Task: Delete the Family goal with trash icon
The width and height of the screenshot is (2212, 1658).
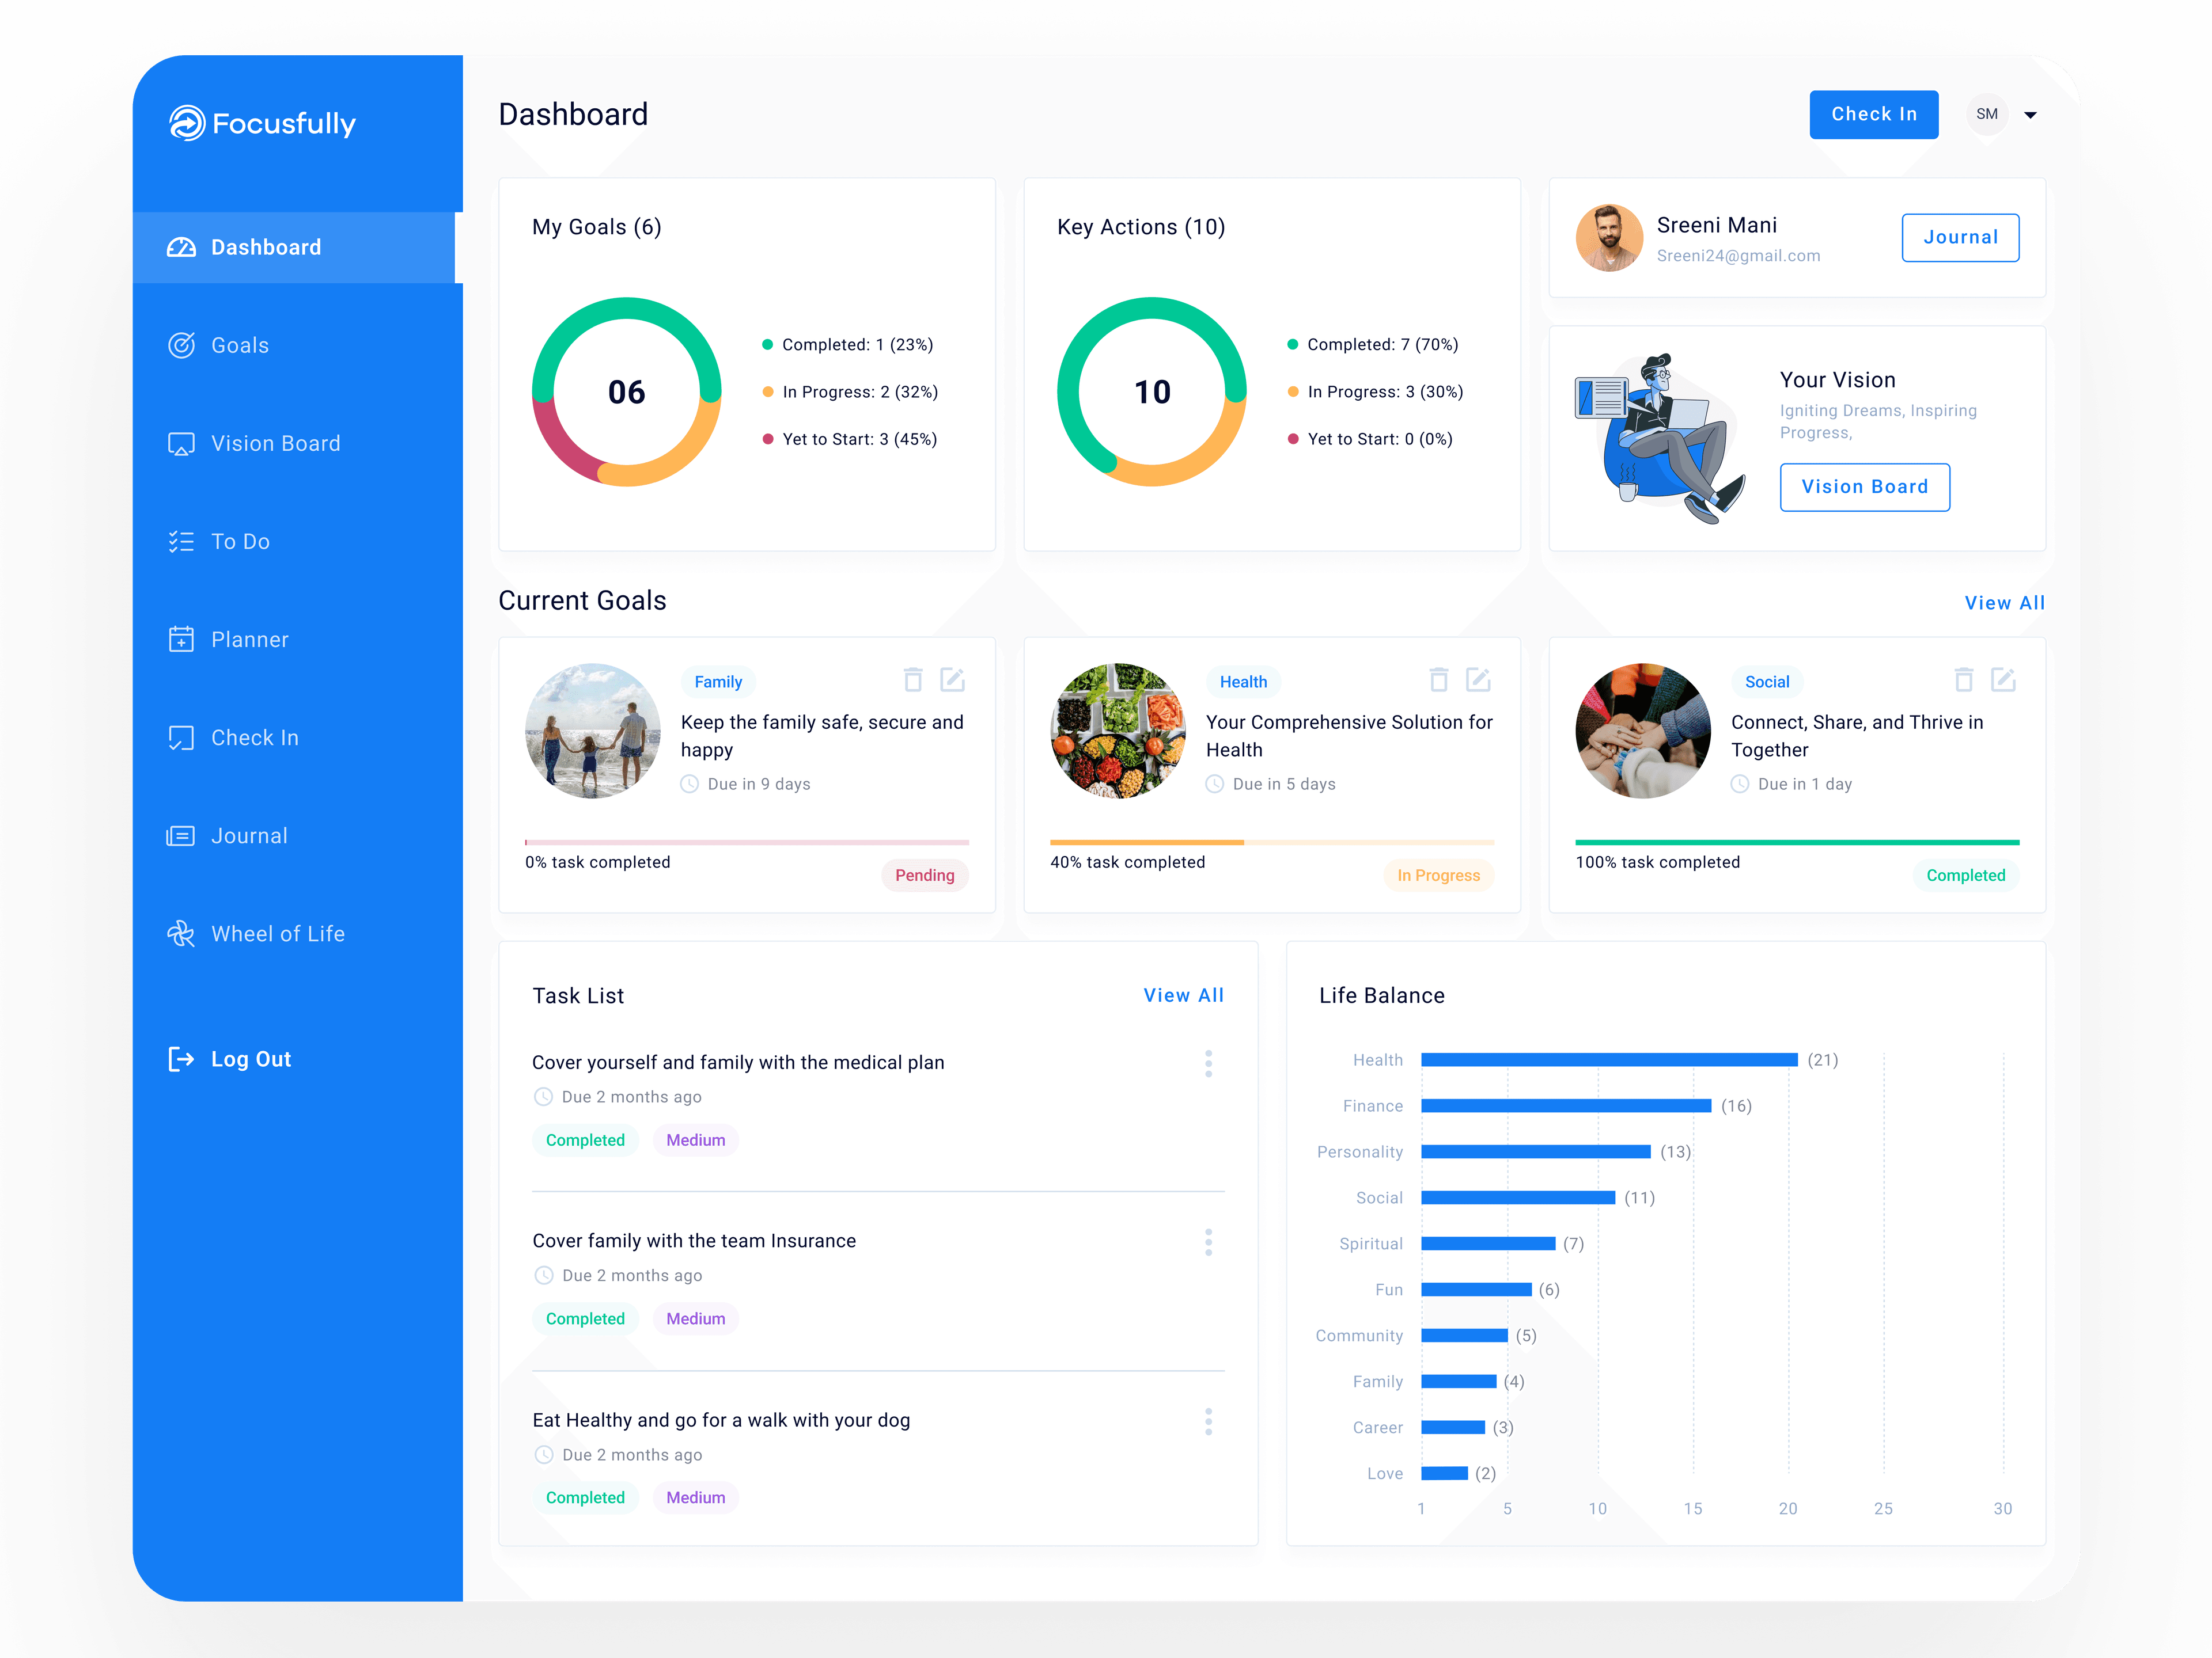Action: pos(912,680)
